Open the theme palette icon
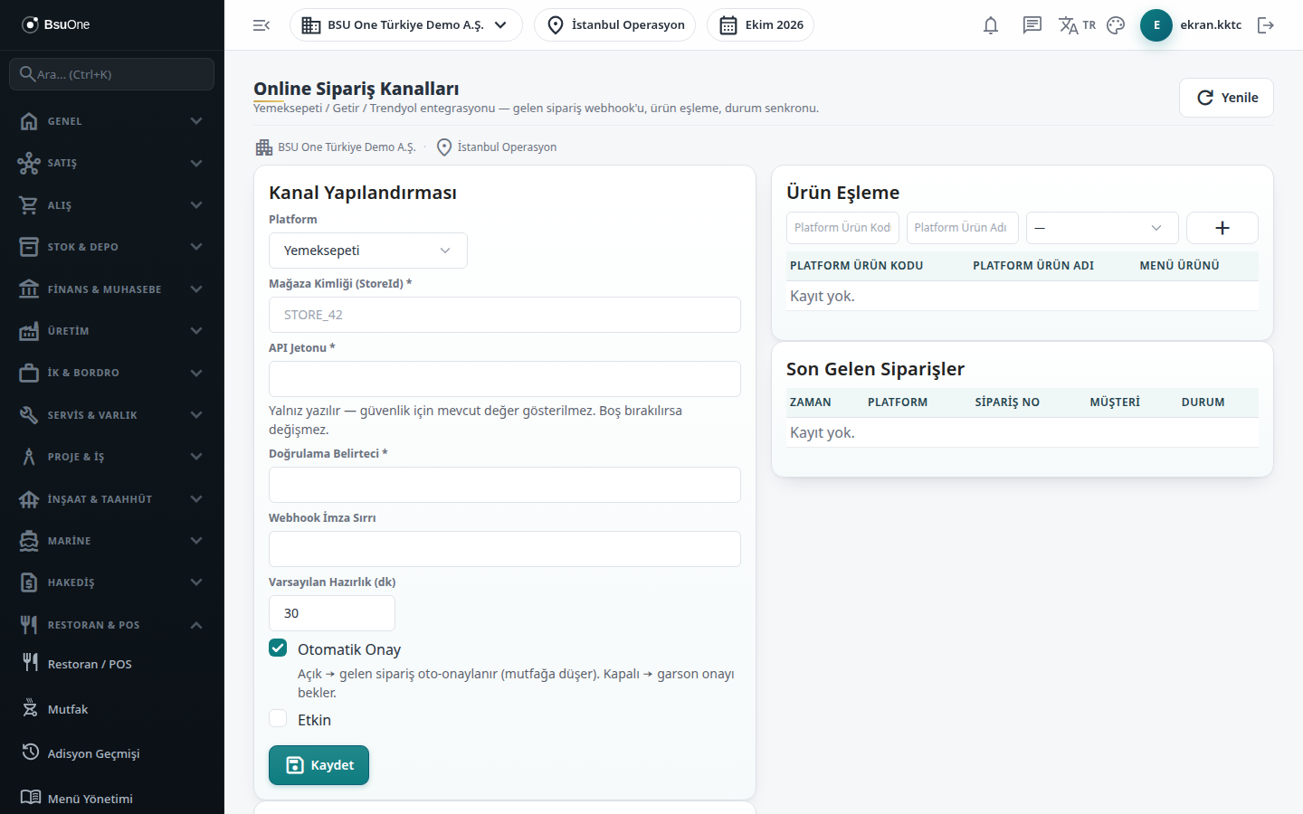The width and height of the screenshot is (1303, 814). (1116, 25)
